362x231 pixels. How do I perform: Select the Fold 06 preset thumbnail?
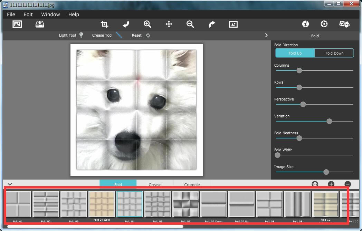point(185,204)
